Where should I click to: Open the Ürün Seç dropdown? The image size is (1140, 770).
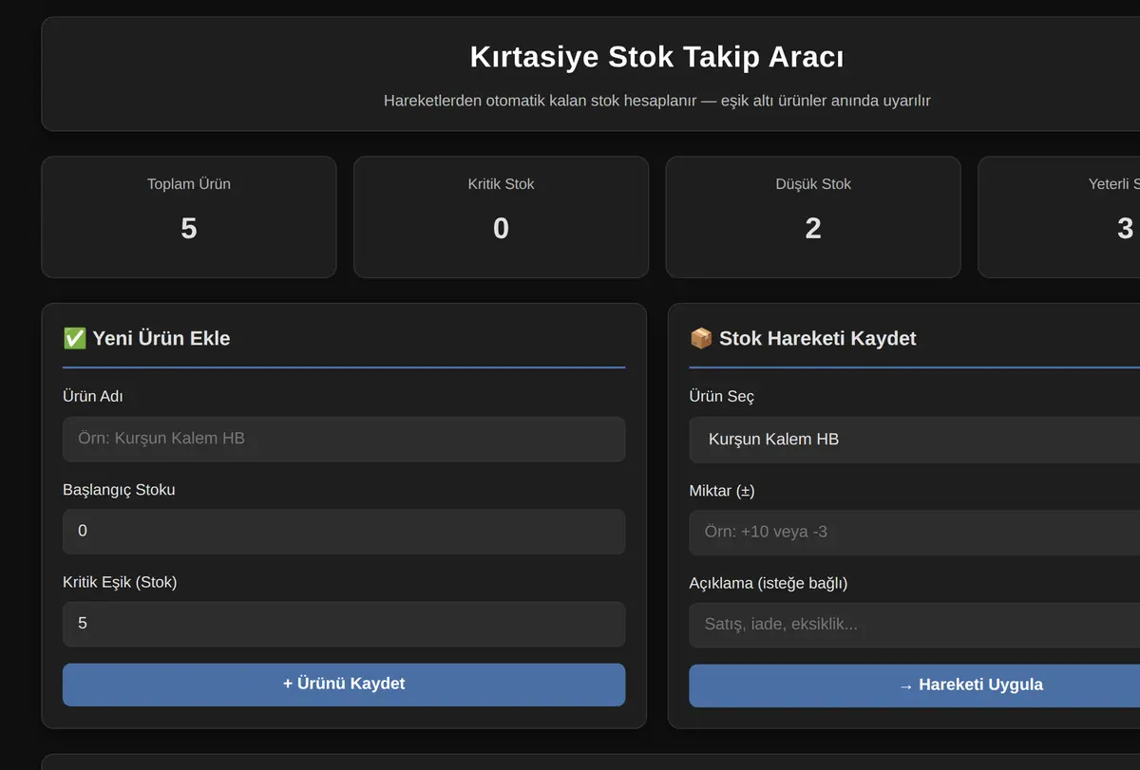[x=914, y=440]
